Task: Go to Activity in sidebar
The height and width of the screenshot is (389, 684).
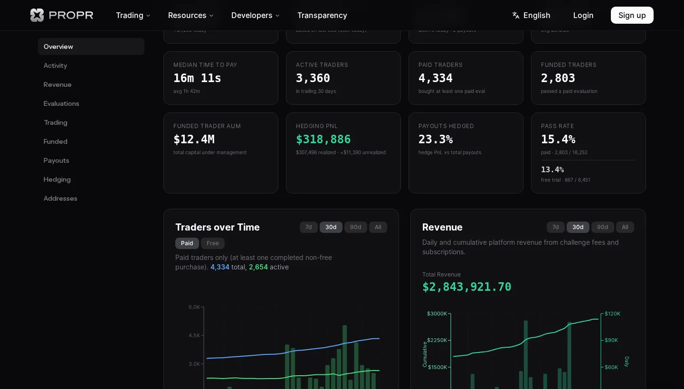Action: pos(91,65)
